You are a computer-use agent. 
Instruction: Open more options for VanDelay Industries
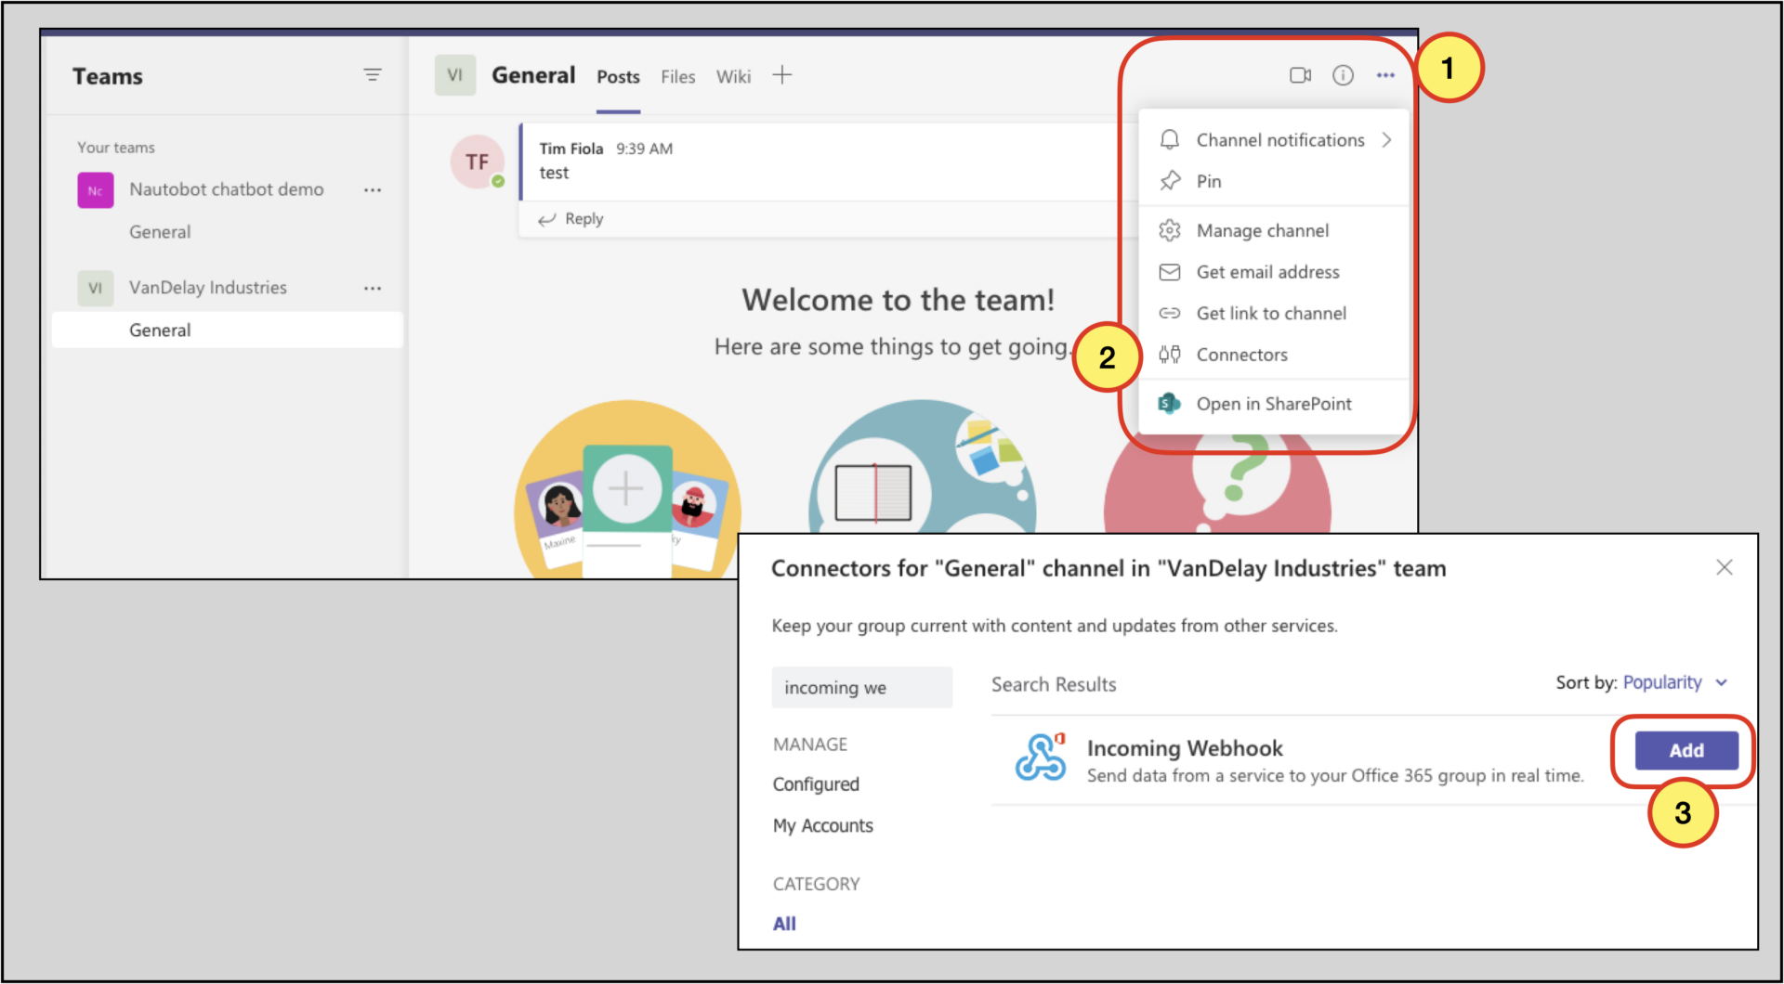tap(373, 289)
